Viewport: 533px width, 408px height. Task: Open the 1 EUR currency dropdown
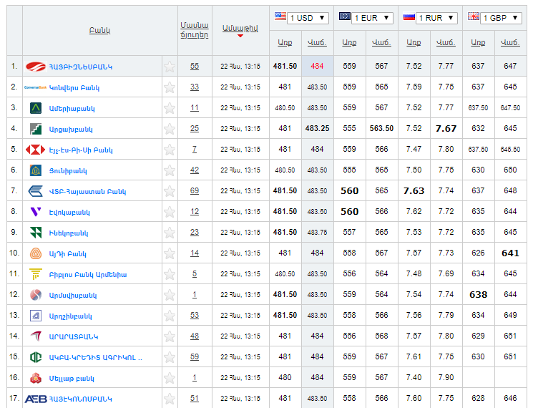[373, 18]
